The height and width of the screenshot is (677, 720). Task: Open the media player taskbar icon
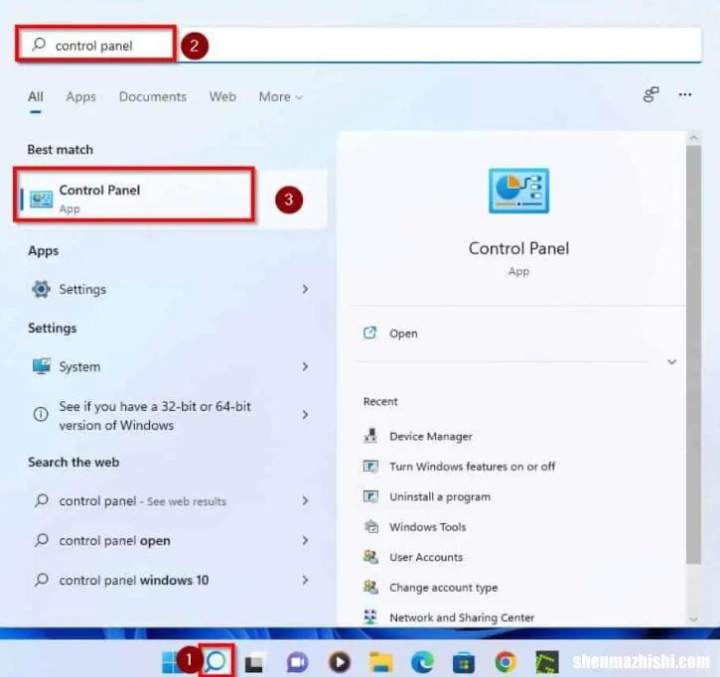pyautogui.click(x=340, y=662)
